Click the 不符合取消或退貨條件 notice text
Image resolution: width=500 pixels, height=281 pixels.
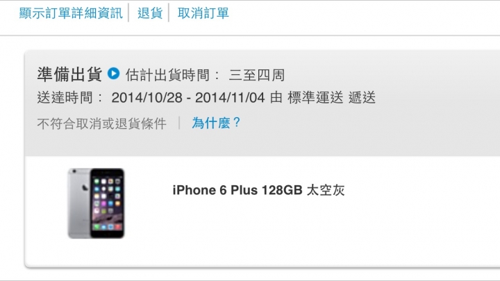(101, 124)
